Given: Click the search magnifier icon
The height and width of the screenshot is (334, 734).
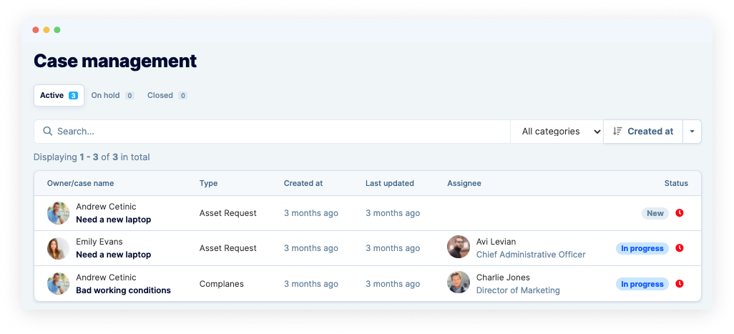Looking at the screenshot, I should tap(48, 132).
